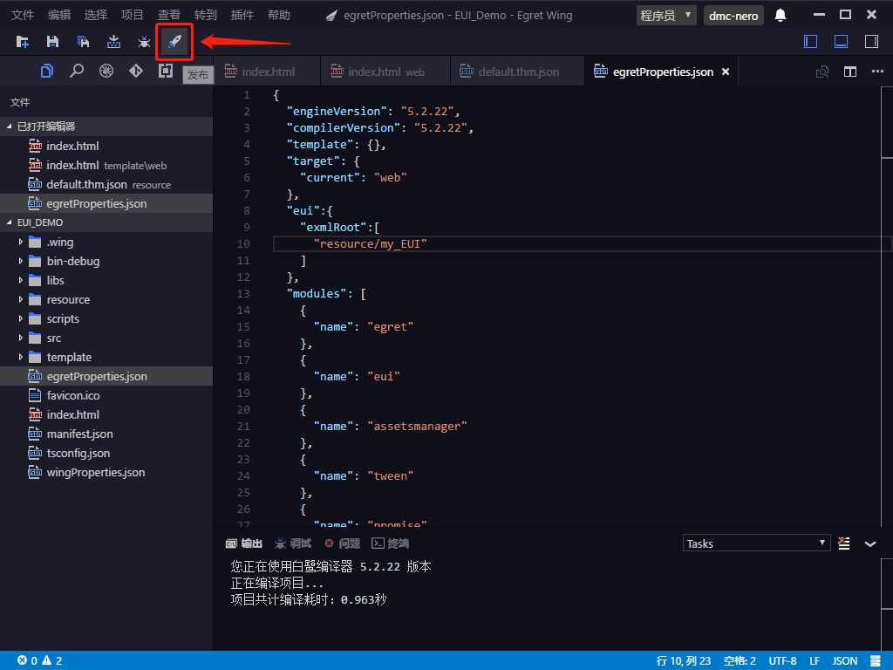The width and height of the screenshot is (893, 670).
Task: Open the 程序员 role dropdown
Action: coord(666,16)
